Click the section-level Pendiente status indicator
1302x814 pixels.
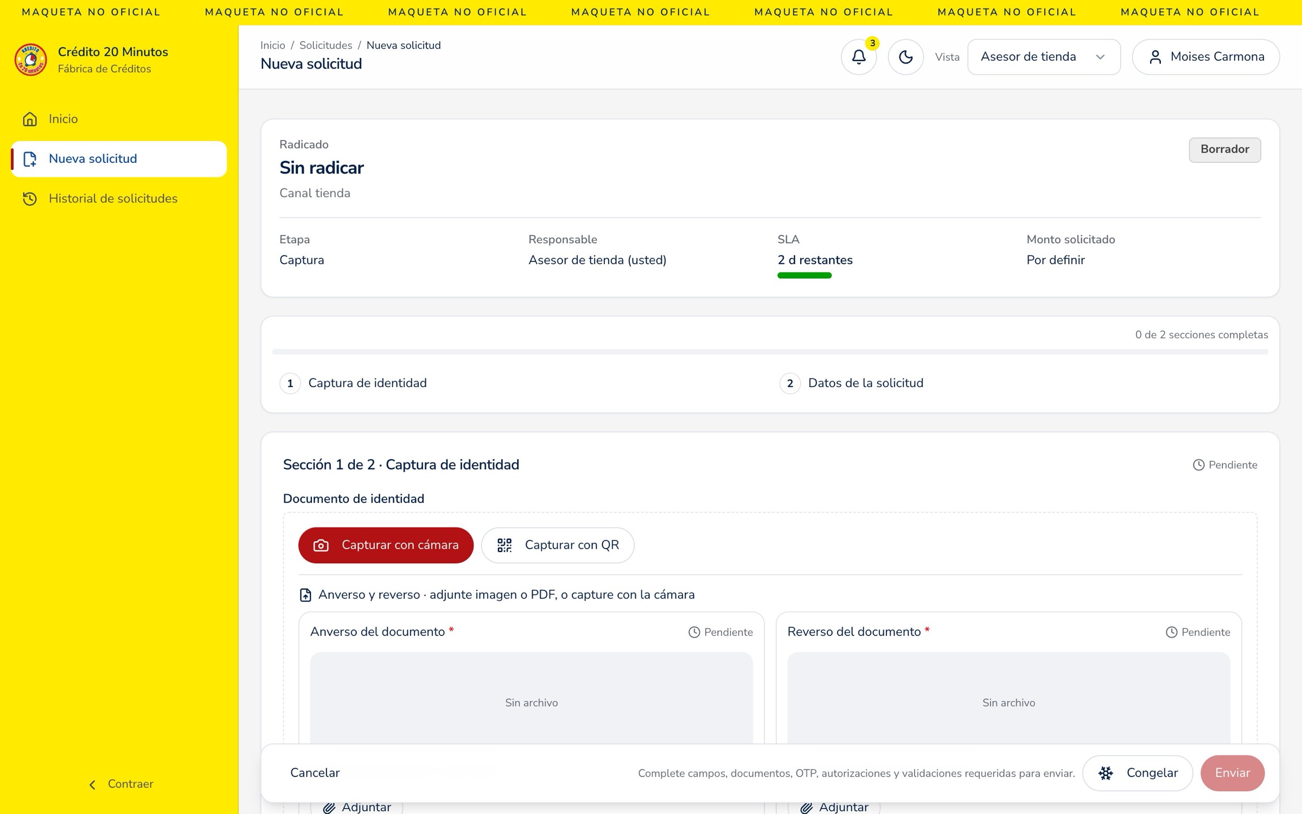point(1224,465)
